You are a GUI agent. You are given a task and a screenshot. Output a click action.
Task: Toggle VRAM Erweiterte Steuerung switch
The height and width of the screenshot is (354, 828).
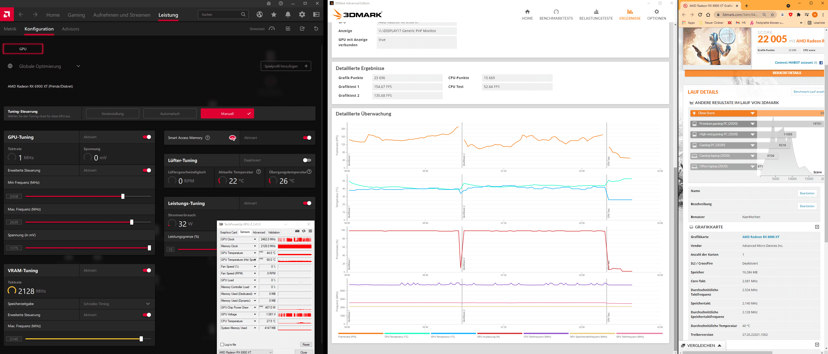(x=147, y=315)
